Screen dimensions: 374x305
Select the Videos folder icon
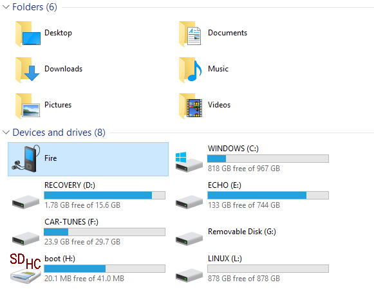coord(191,106)
